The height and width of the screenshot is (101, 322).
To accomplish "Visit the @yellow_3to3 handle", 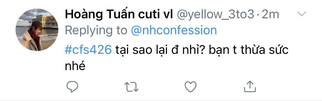I will 215,15.
